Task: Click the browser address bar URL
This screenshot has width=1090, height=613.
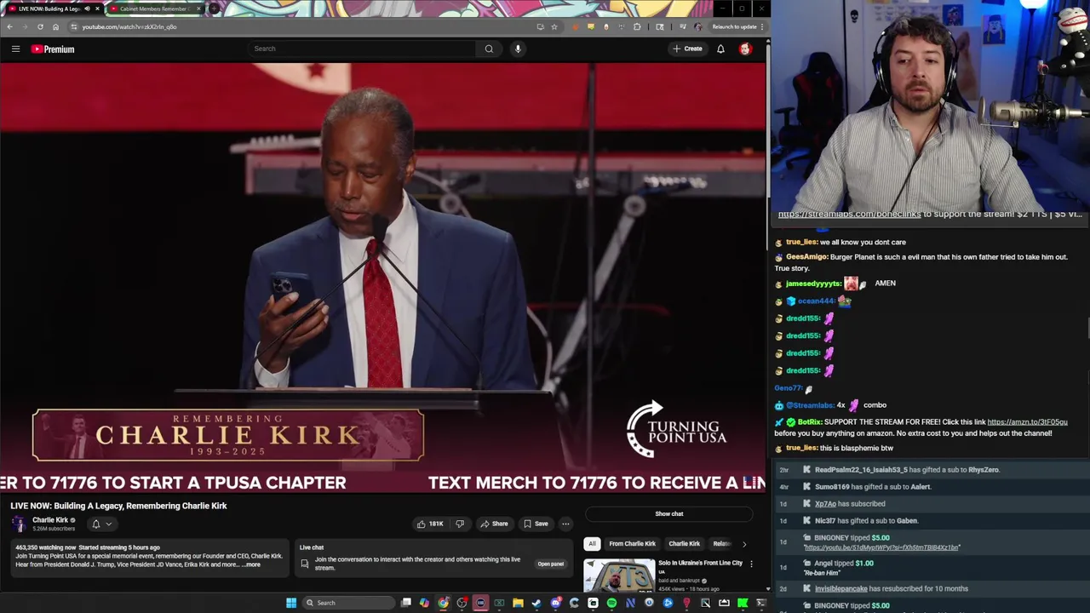Action: coord(129,26)
